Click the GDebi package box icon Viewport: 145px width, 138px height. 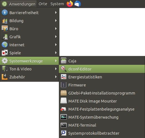64,93
